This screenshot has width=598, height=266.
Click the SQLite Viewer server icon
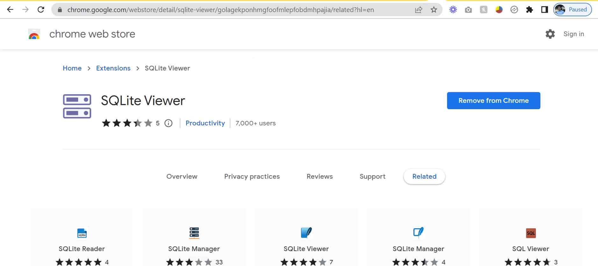[x=77, y=106]
